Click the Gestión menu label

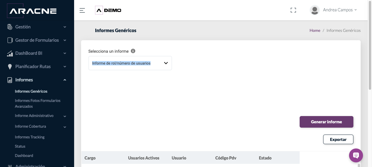click(x=23, y=27)
